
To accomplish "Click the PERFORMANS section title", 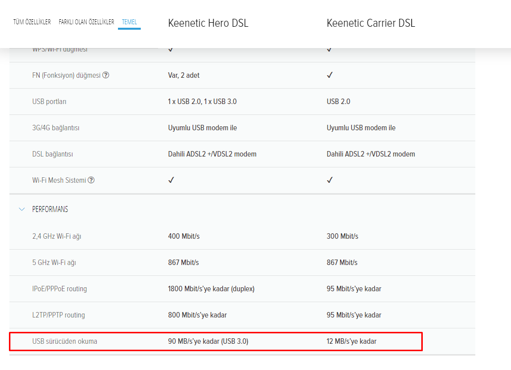I will pos(50,209).
